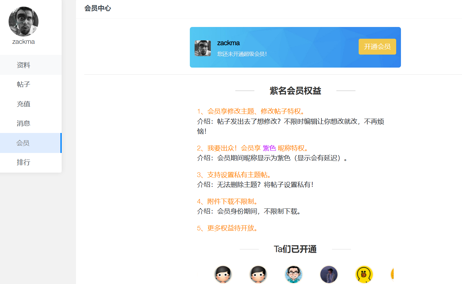Image resolution: width=462 pixels, height=284 pixels.
Task: Click the Ta们已开通 section heading
Action: (295, 249)
